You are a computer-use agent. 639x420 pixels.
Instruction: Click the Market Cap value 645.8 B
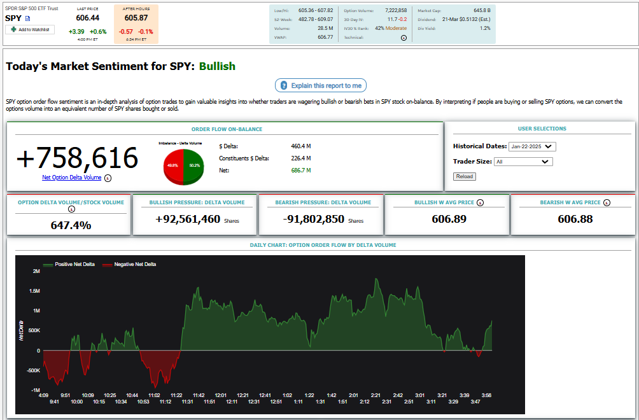coord(482,11)
